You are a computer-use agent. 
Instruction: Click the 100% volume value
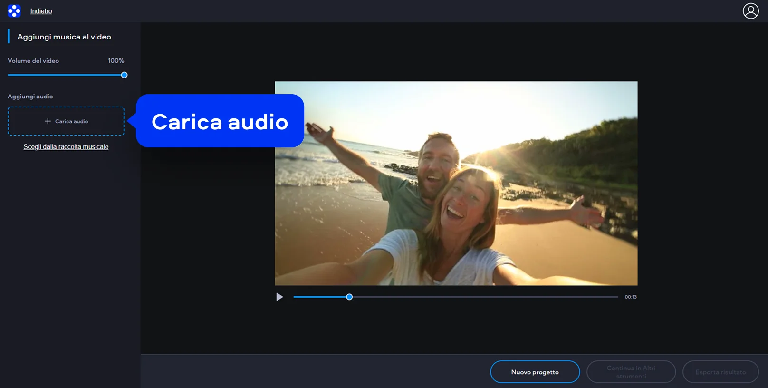point(116,61)
